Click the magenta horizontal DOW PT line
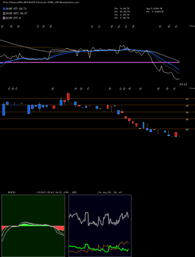This screenshot has width=195, height=257. coord(90,62)
